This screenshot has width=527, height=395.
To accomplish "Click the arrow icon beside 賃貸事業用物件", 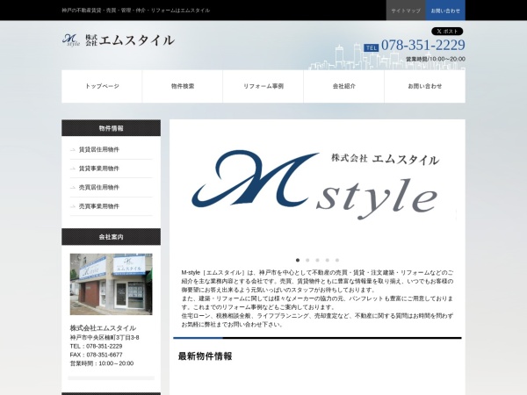I will (73, 169).
